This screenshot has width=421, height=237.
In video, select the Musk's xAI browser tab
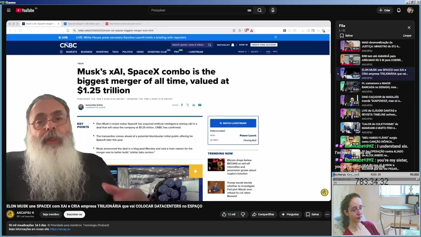41,24
